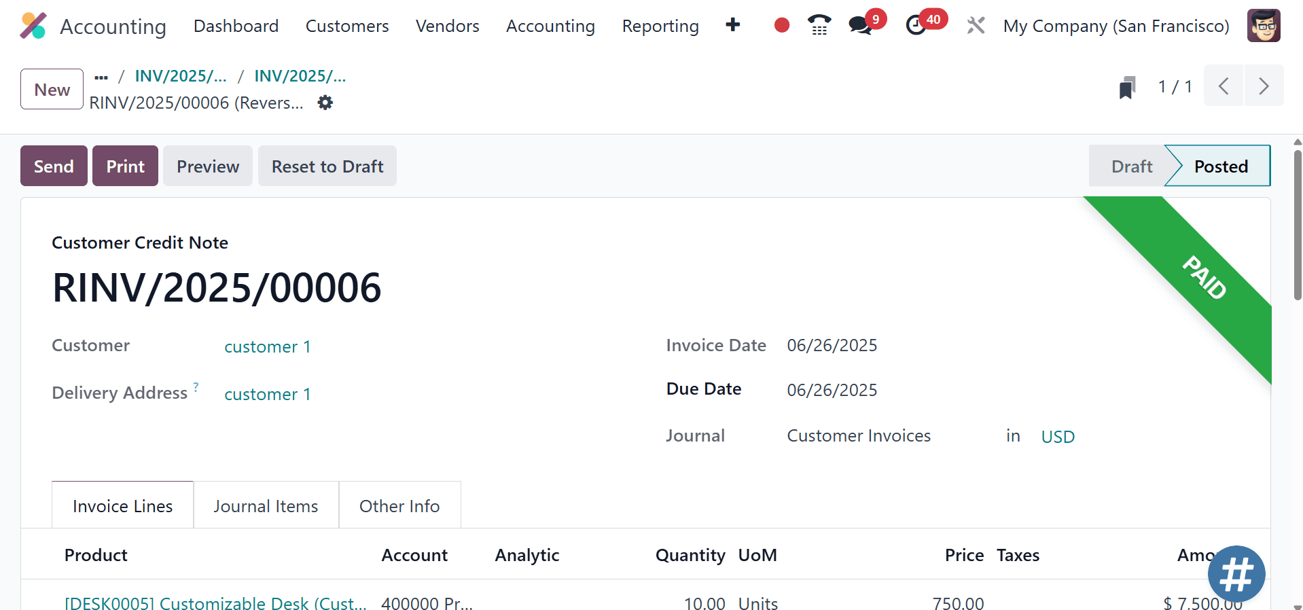Image resolution: width=1303 pixels, height=610 pixels.
Task: Open the debug tools wrench icon
Action: click(976, 25)
